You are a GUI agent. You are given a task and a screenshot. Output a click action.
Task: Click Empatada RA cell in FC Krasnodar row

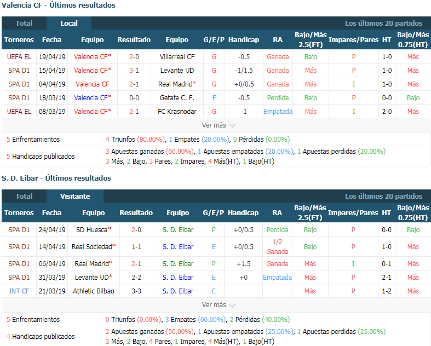coord(278,112)
